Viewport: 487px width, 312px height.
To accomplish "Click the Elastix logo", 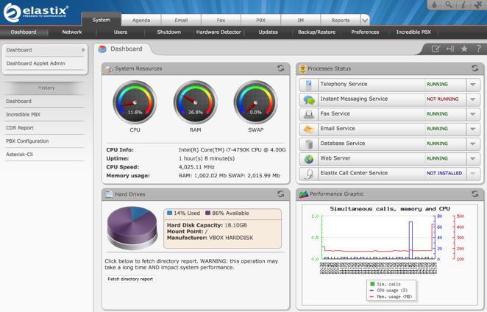I will [x=35, y=12].
